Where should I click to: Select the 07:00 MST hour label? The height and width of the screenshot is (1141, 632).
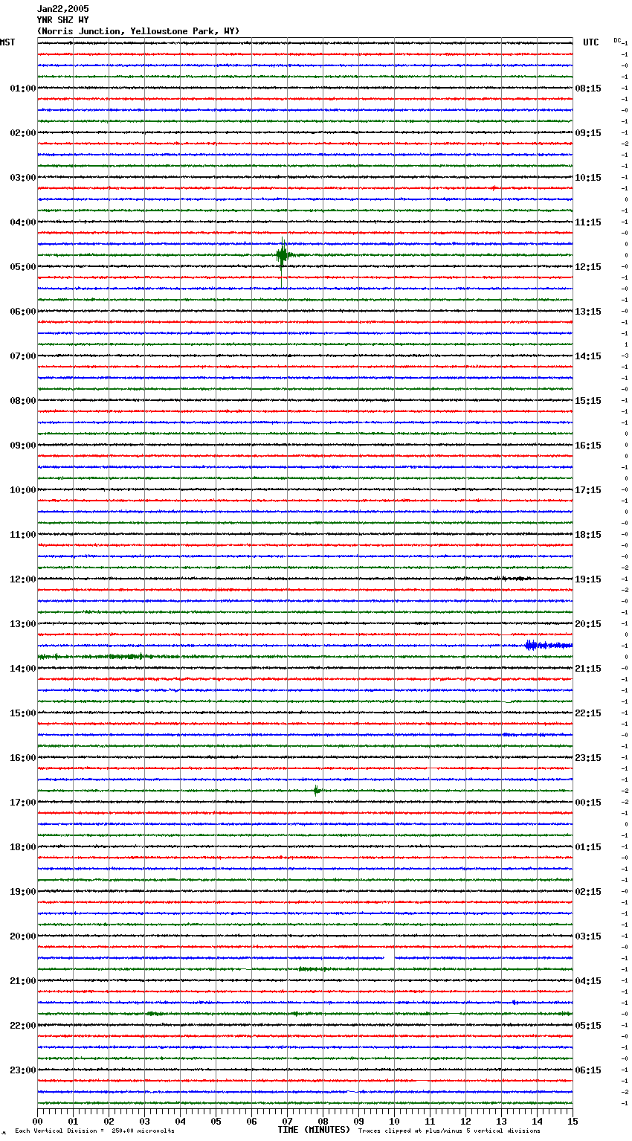23,356
